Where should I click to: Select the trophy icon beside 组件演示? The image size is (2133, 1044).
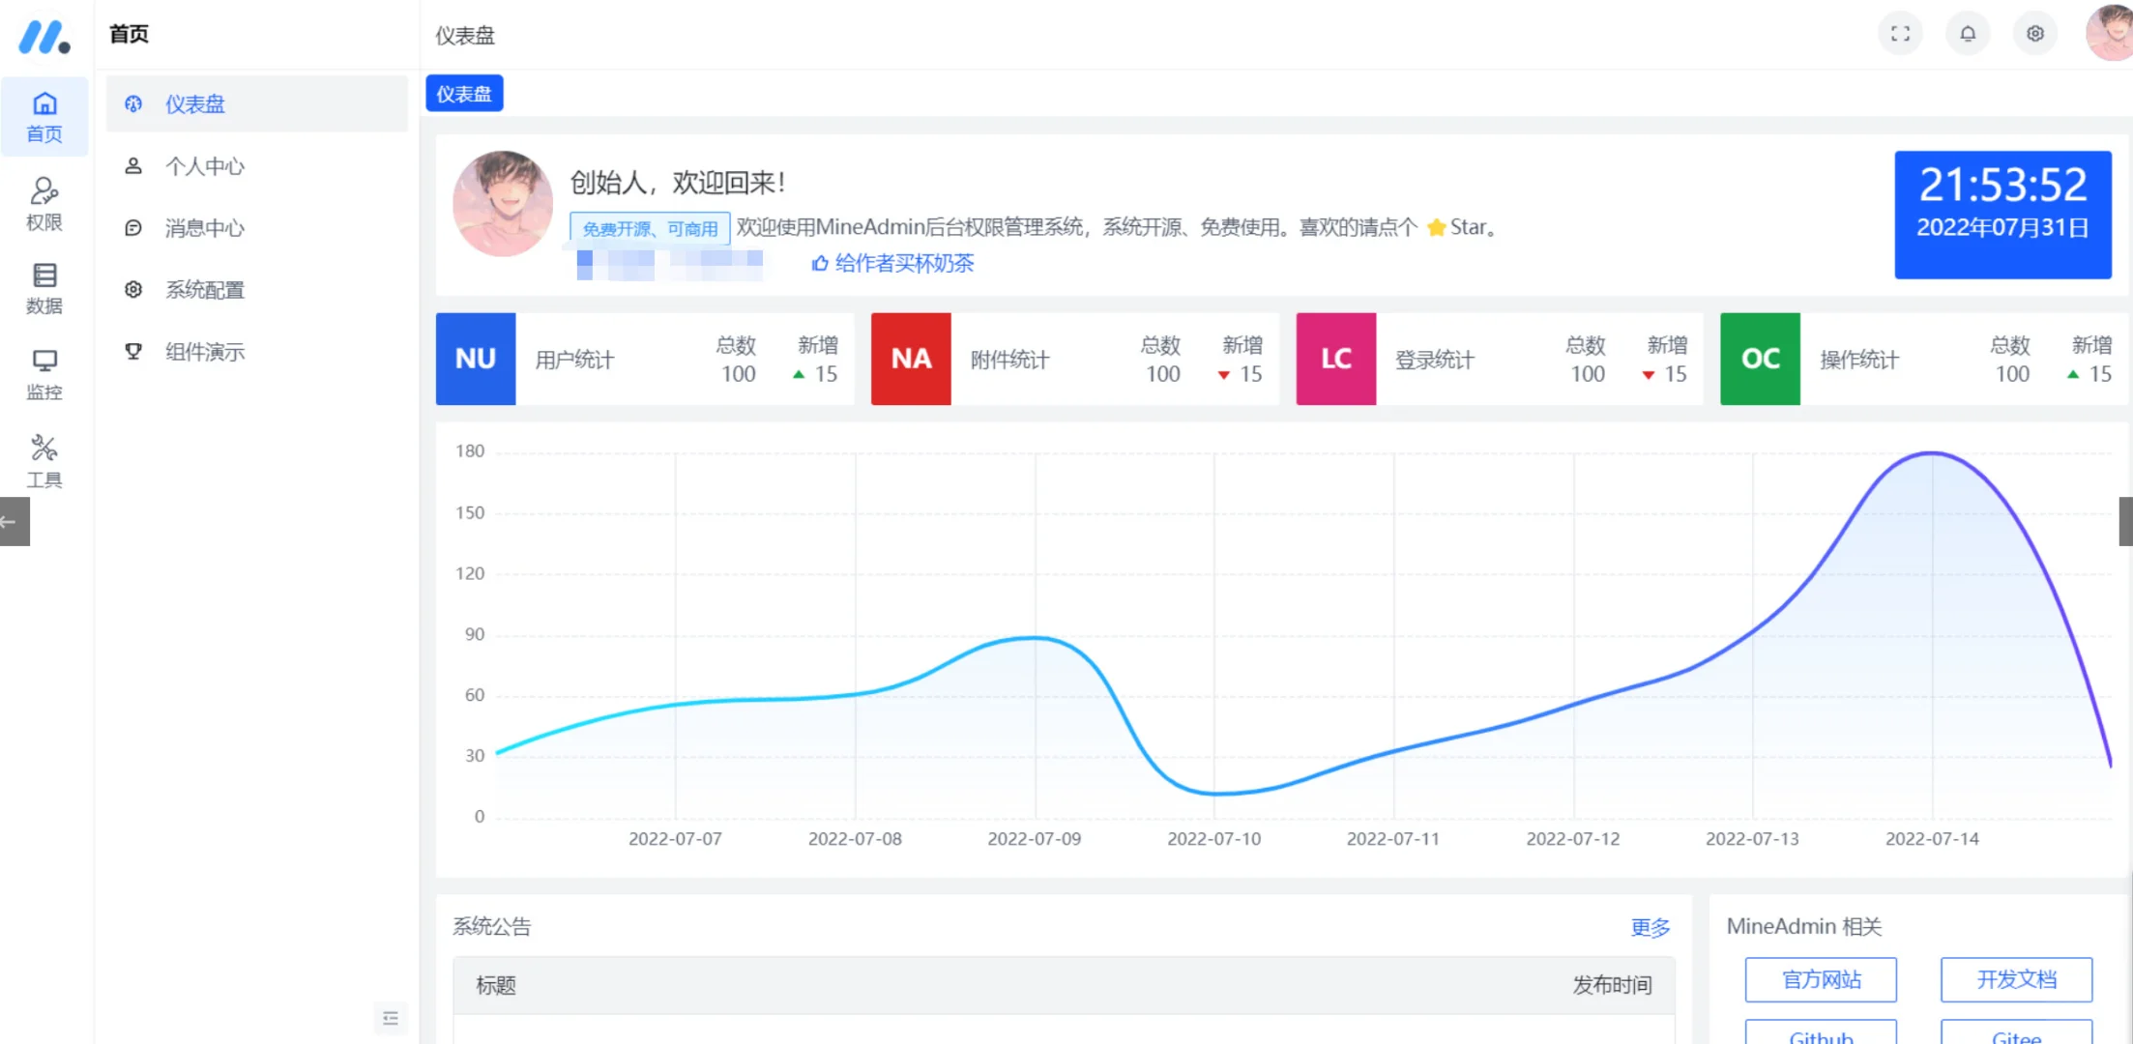133,351
